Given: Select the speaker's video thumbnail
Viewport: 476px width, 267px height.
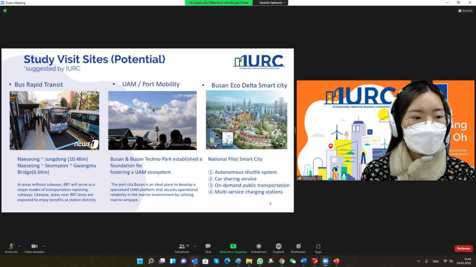Looking at the screenshot, I should (385, 130).
